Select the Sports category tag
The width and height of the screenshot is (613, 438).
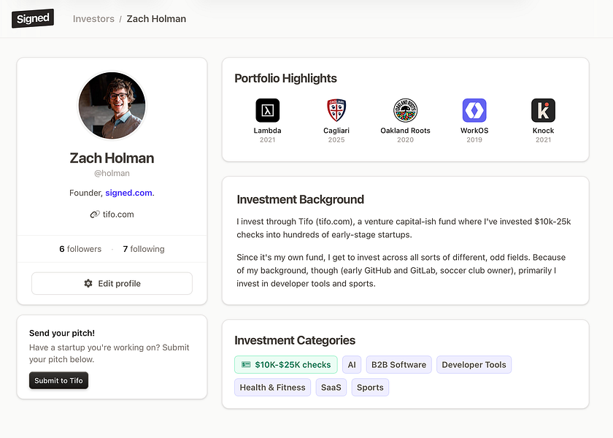(370, 387)
